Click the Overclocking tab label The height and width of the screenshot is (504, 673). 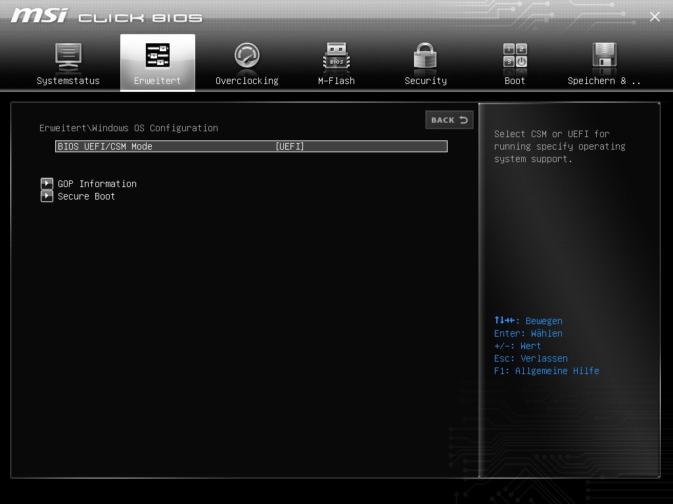coord(247,81)
